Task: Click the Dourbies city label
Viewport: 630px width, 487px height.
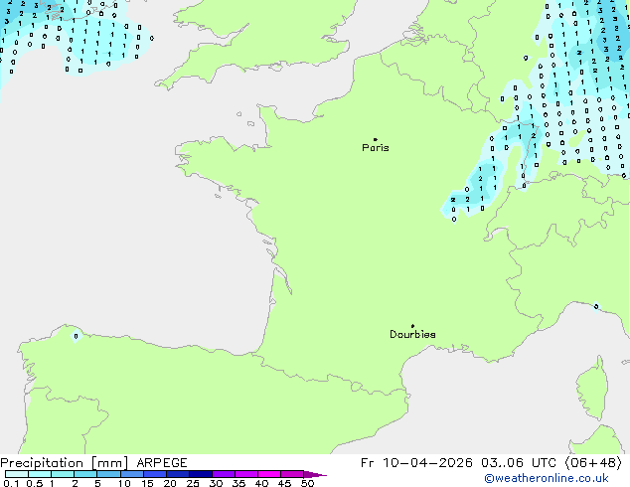Action: [412, 334]
